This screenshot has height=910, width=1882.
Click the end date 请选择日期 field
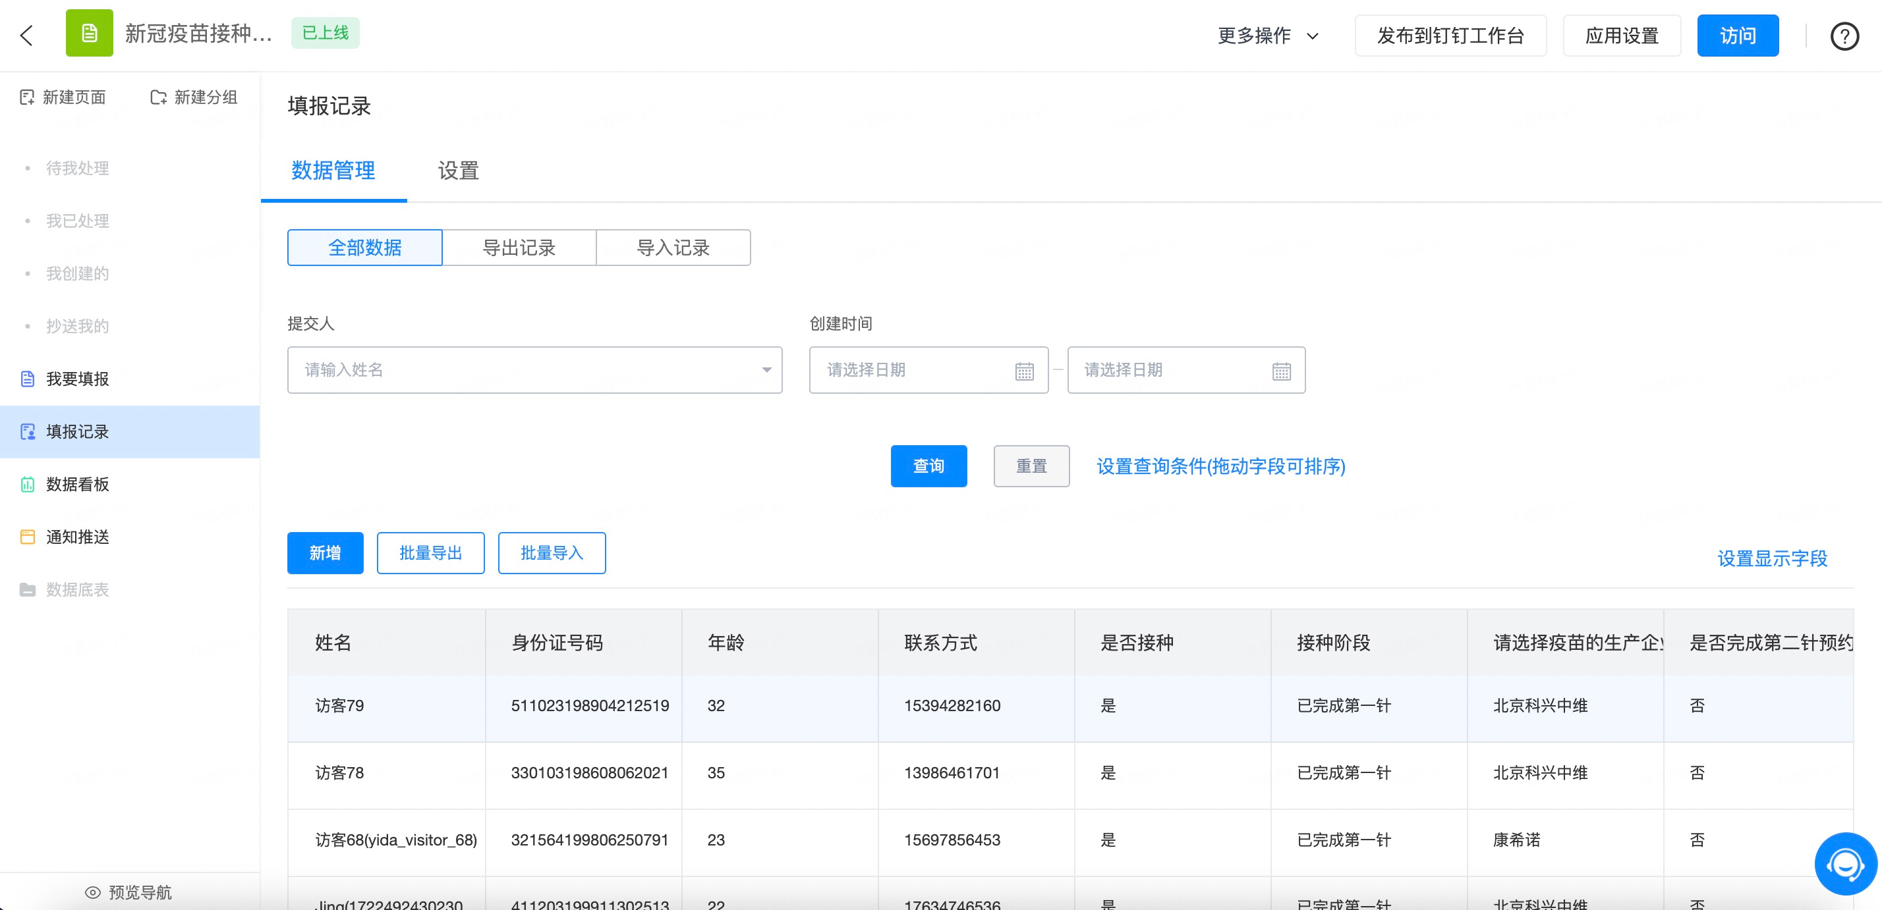(1169, 370)
